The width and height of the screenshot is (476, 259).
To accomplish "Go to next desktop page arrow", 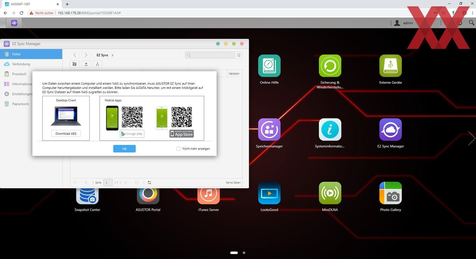I will click(471, 138).
